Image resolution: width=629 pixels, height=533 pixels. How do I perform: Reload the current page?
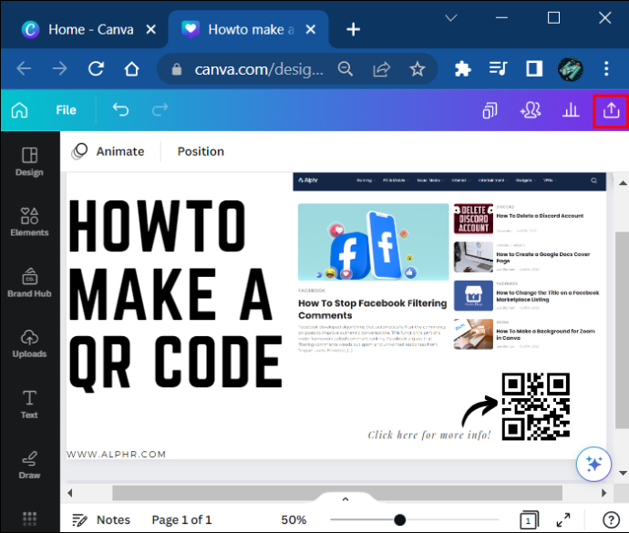point(97,69)
